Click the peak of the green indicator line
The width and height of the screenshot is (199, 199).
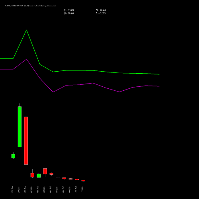click(27, 30)
